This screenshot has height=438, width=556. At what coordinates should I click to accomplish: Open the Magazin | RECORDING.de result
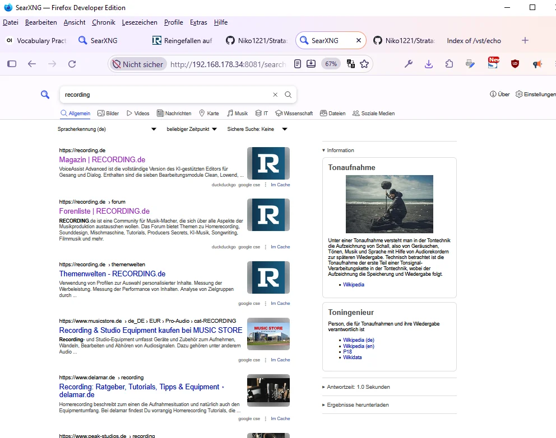coord(102,159)
